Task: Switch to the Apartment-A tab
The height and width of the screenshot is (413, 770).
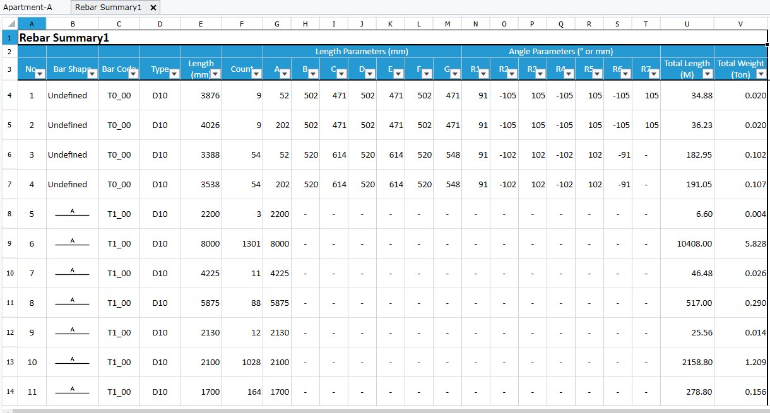Action: [x=28, y=8]
